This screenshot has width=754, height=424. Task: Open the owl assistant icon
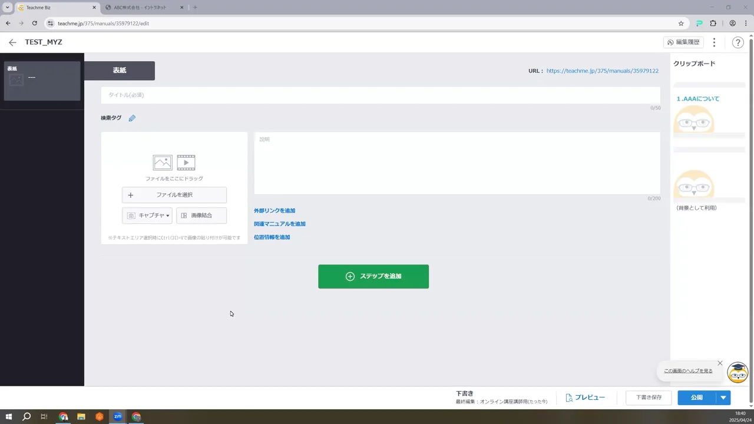click(738, 372)
